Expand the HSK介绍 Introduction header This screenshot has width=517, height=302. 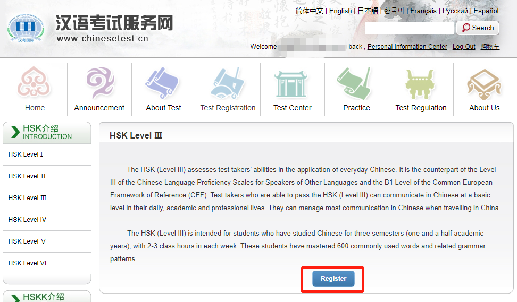click(47, 132)
